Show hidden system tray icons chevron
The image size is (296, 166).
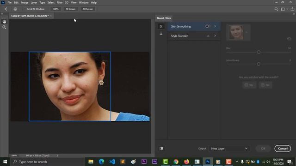[x=237, y=162]
